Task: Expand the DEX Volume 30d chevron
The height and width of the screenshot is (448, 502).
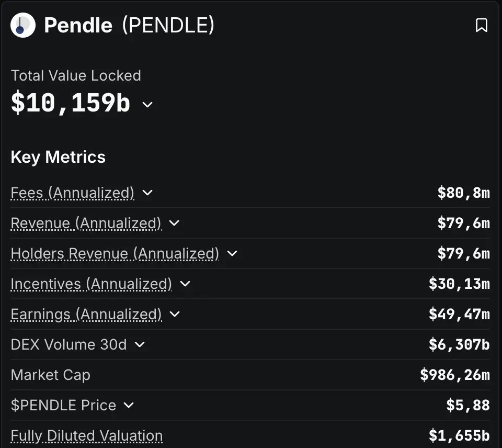Action: (140, 344)
